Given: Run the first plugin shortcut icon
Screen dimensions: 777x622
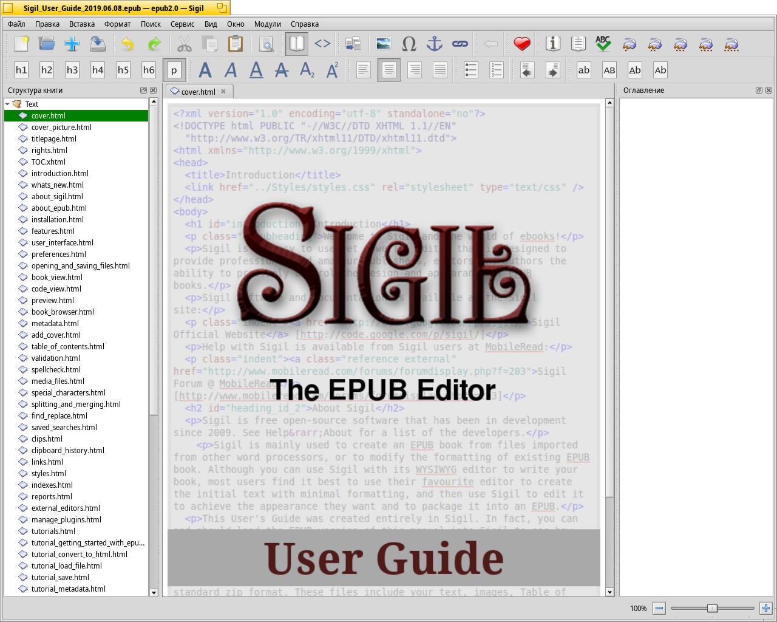Looking at the screenshot, I should tap(629, 44).
